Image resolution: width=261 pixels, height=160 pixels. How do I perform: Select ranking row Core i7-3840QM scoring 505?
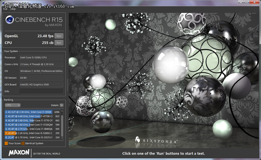tap(32, 129)
